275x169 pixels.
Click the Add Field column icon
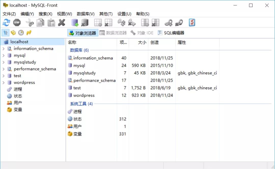145,23
